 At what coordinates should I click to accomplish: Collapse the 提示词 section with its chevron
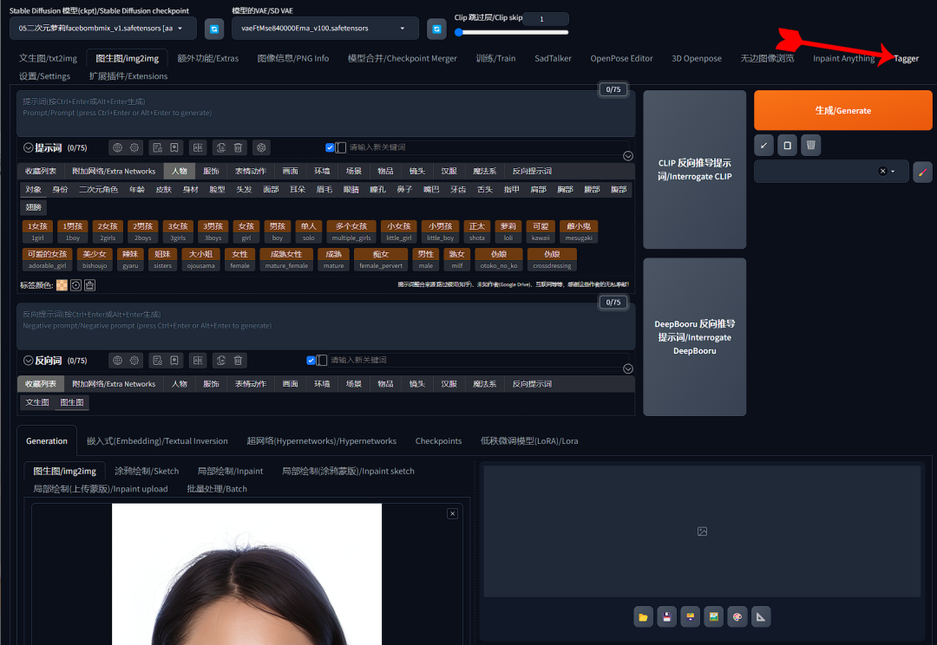[x=28, y=147]
